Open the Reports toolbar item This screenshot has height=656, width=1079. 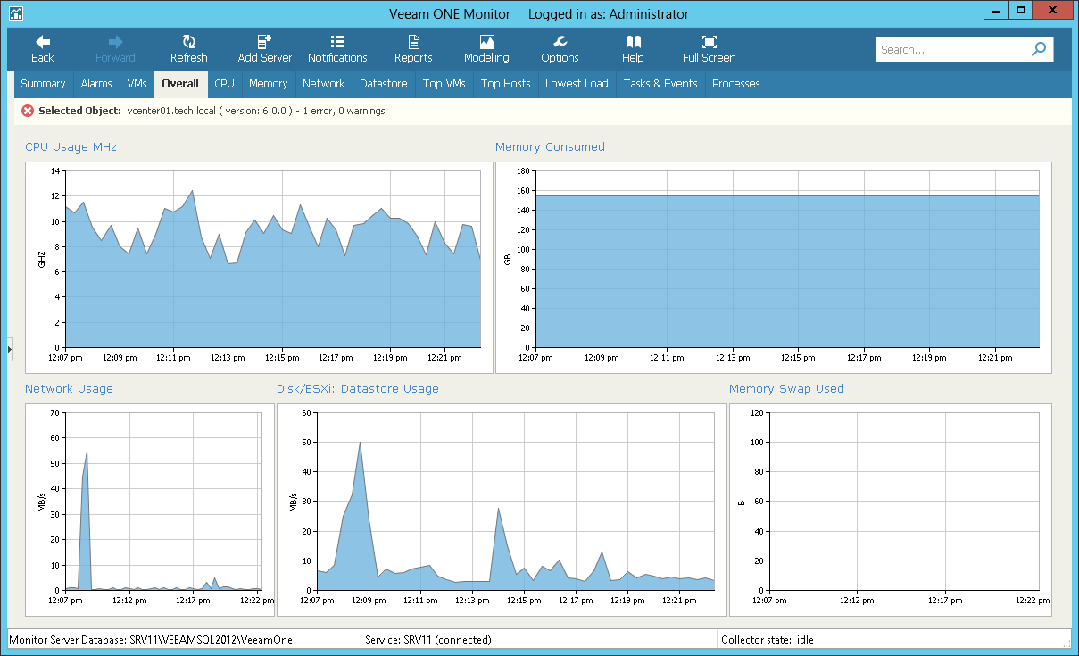click(413, 49)
